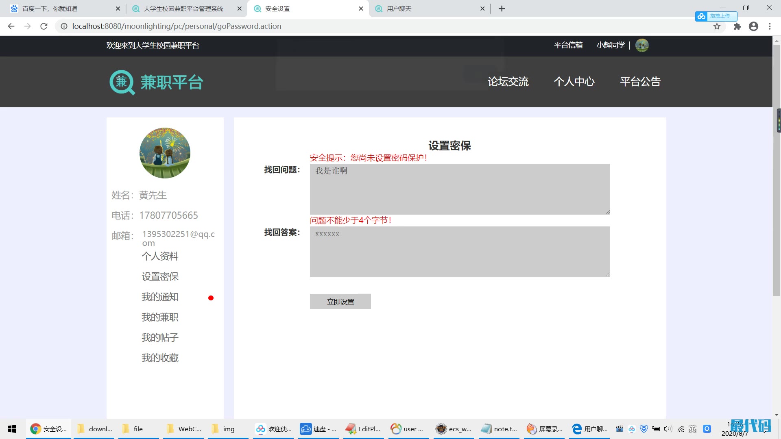
Task: Click the 兼职平台 magnifier logo
Action: pyautogui.click(x=122, y=82)
